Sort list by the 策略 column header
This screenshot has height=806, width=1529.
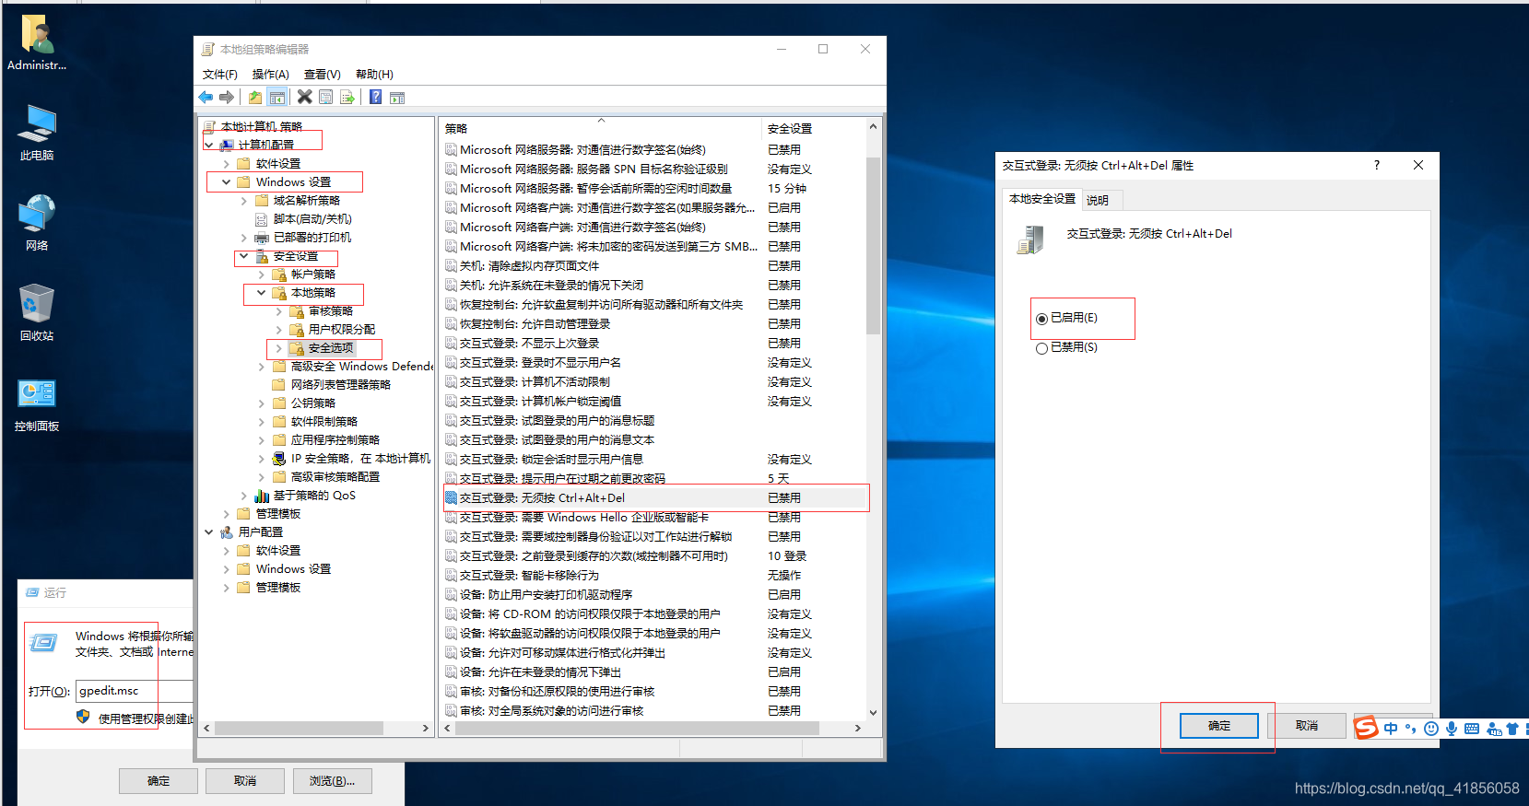point(601,129)
